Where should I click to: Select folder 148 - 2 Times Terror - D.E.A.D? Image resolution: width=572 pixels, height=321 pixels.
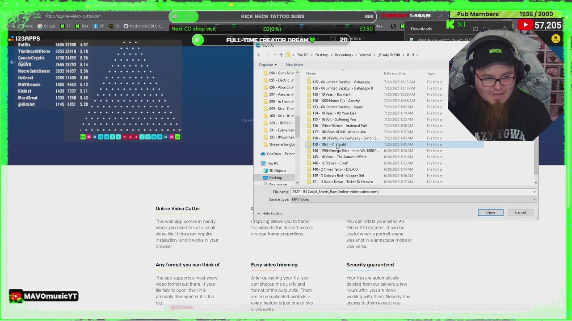click(335, 169)
